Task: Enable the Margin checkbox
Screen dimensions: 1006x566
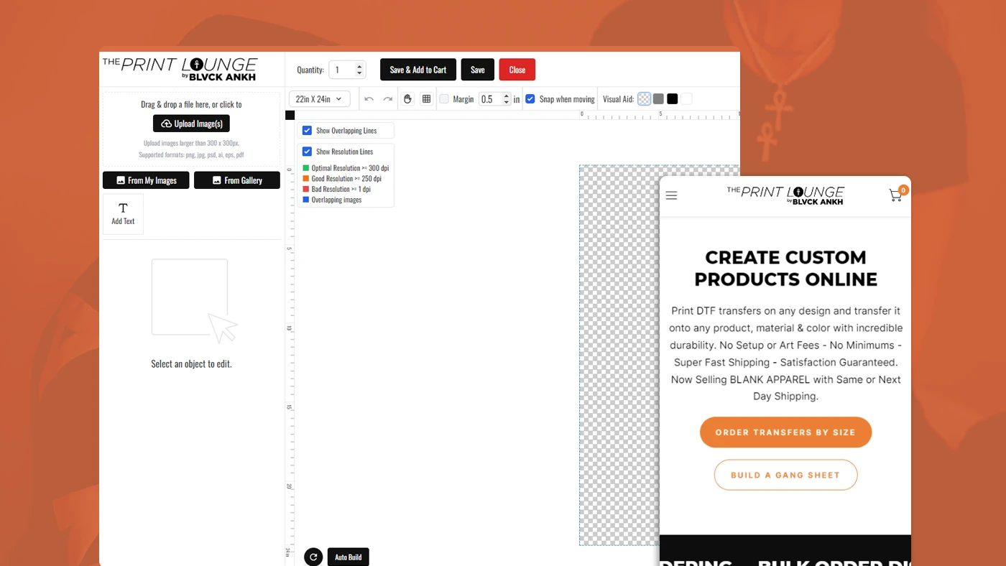Action: [444, 99]
